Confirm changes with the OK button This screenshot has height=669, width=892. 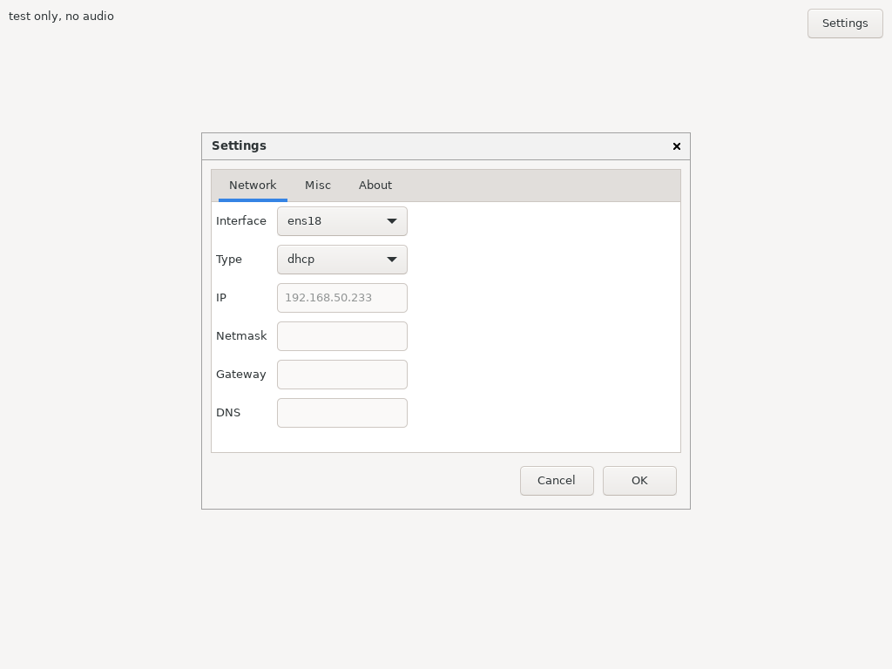[639, 480]
